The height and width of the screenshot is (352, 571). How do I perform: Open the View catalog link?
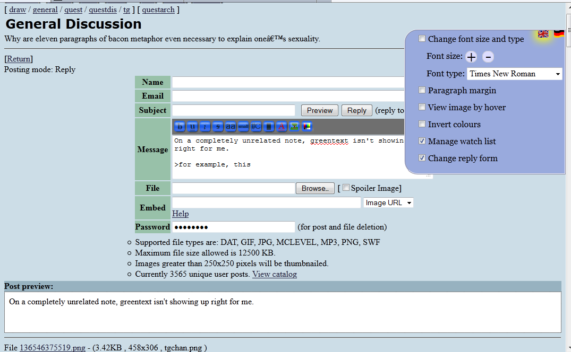pos(274,274)
